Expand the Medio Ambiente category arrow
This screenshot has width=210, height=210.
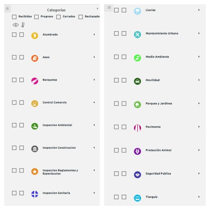[x=199, y=57]
